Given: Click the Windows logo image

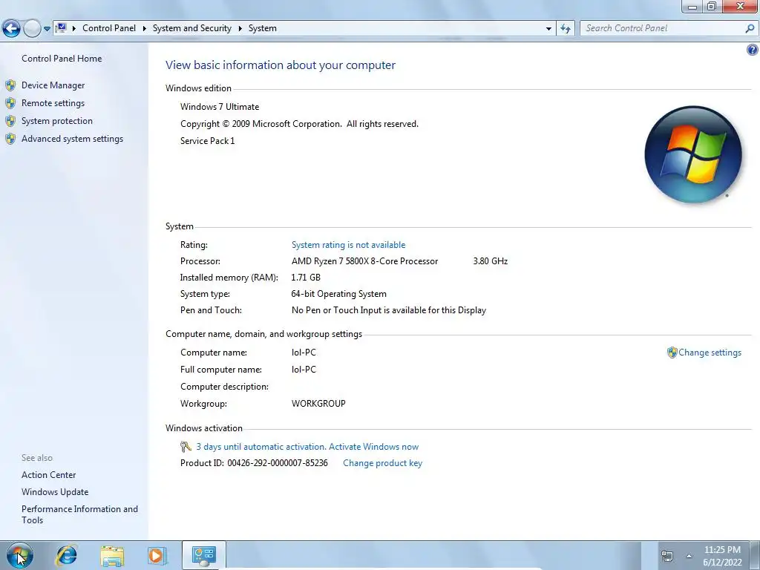Looking at the screenshot, I should pyautogui.click(x=693, y=154).
